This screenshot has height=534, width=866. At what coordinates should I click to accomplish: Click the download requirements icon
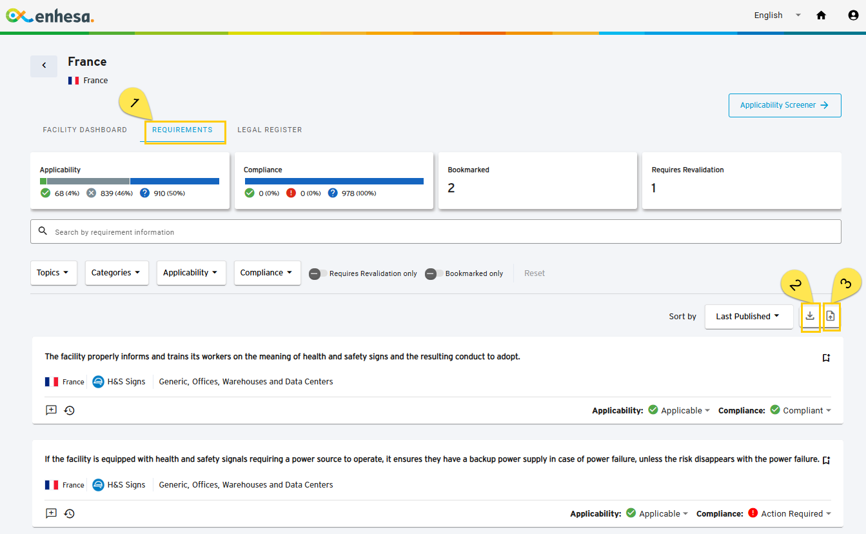click(x=811, y=316)
